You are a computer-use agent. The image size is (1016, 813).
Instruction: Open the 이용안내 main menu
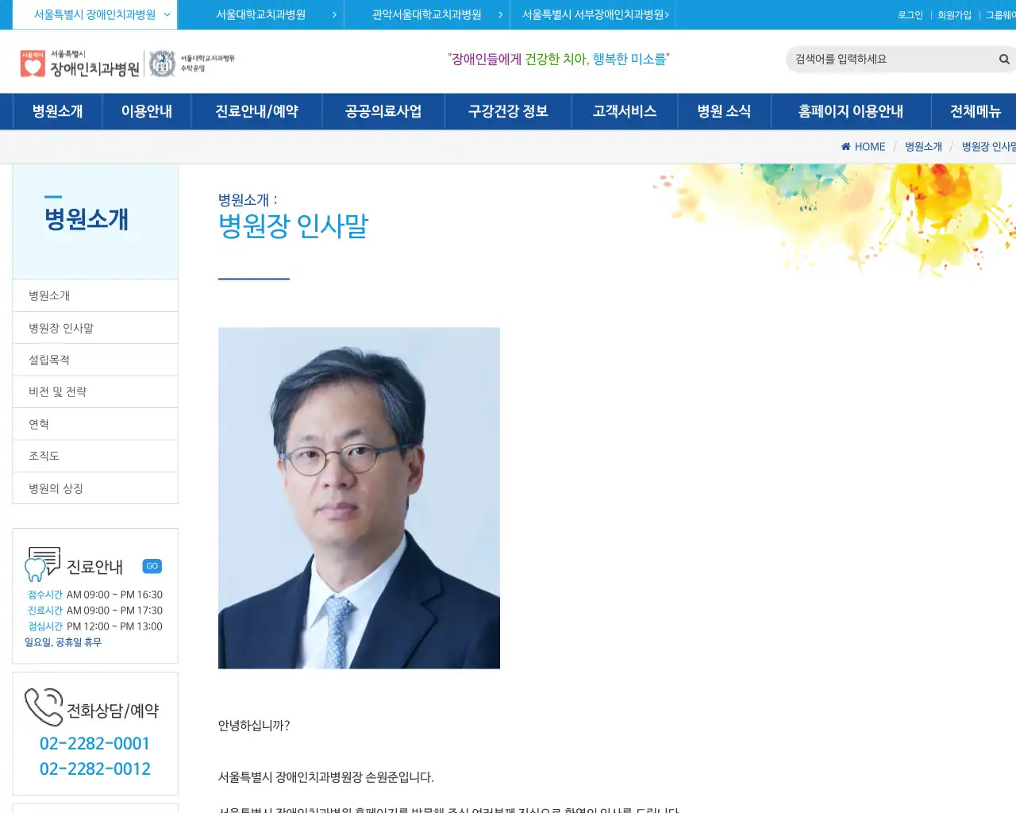147,111
